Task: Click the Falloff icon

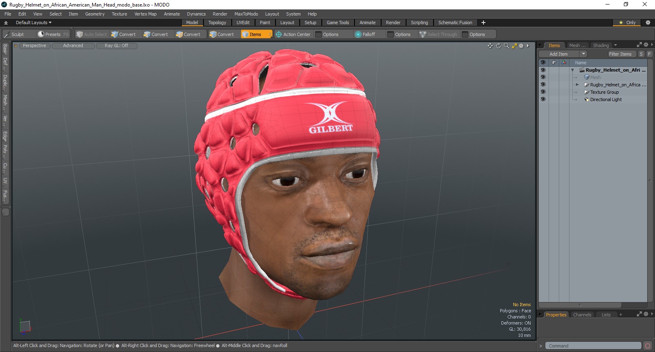Action: pos(358,34)
